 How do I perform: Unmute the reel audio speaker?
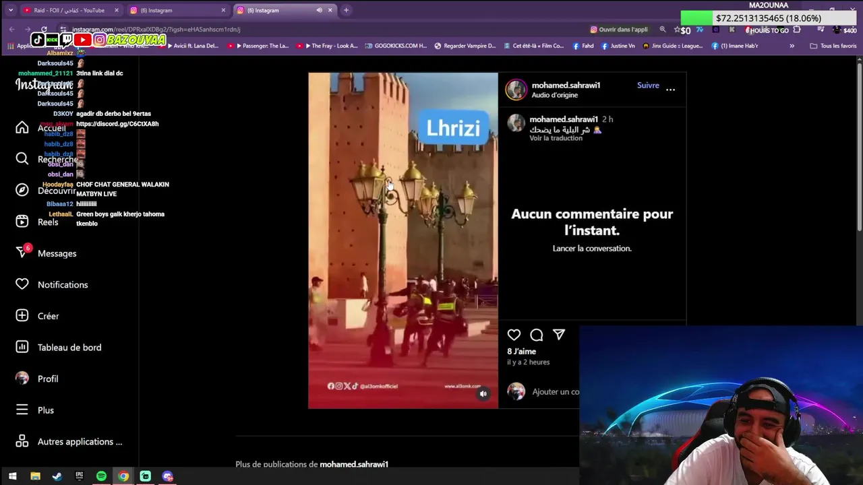(483, 393)
